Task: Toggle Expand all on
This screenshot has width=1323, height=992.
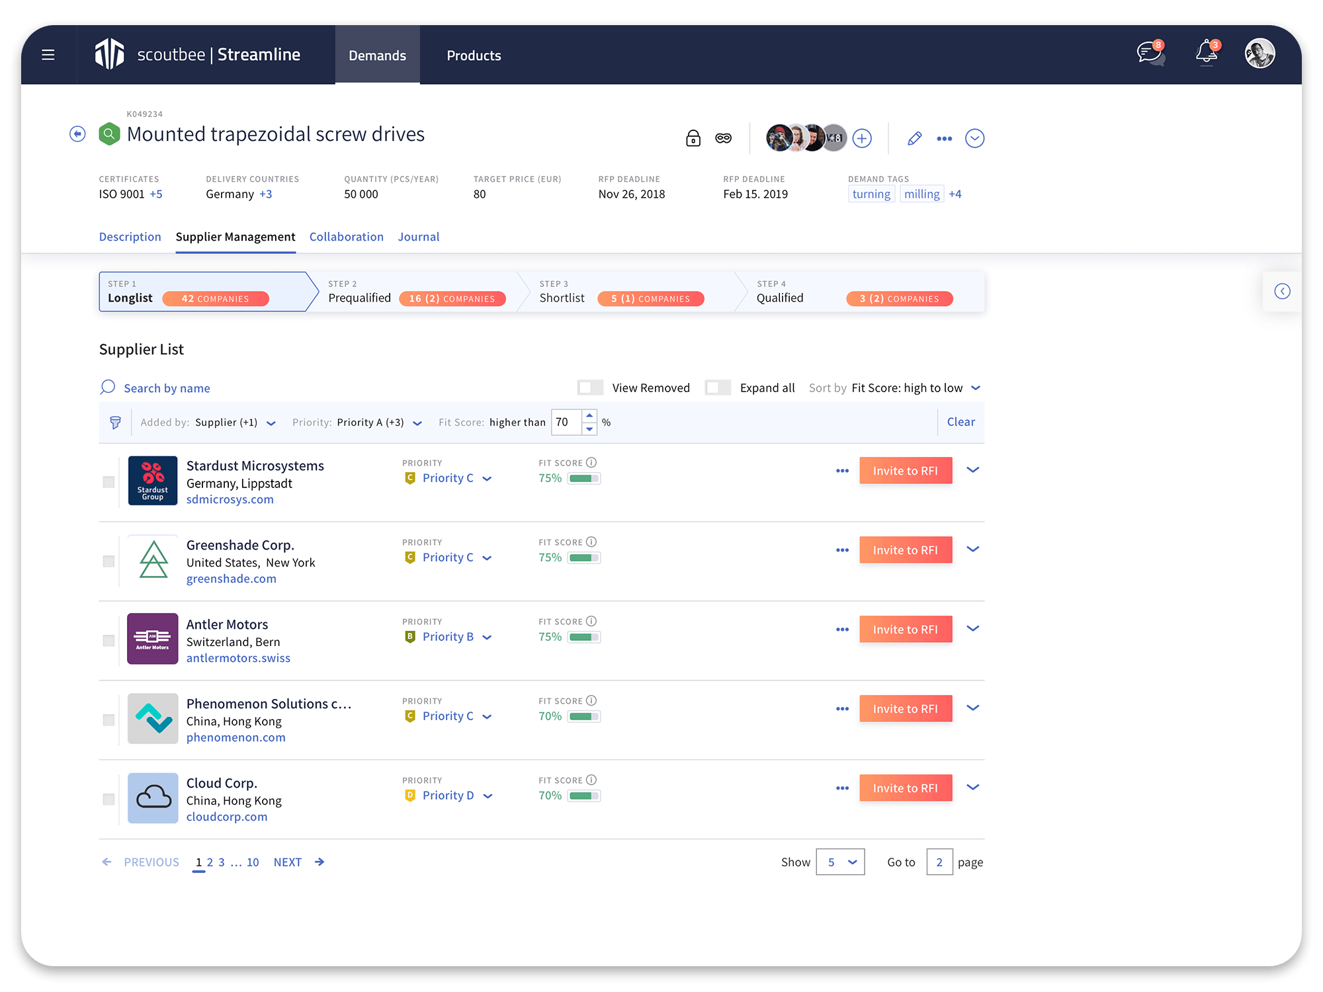Action: pyautogui.click(x=718, y=387)
